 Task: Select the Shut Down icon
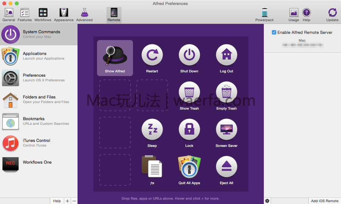point(189,55)
